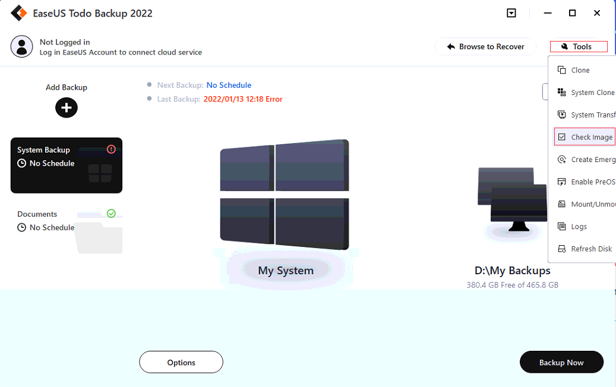
Task: Click Log in EaseUS Account cloud service text
Action: (121, 52)
